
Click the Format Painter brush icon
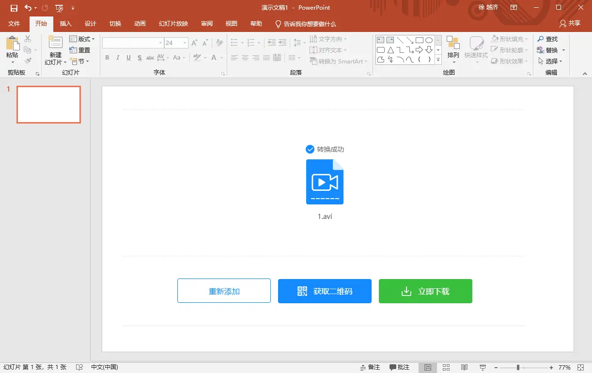28,61
